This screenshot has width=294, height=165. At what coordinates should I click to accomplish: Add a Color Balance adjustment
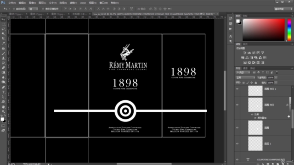point(247,58)
